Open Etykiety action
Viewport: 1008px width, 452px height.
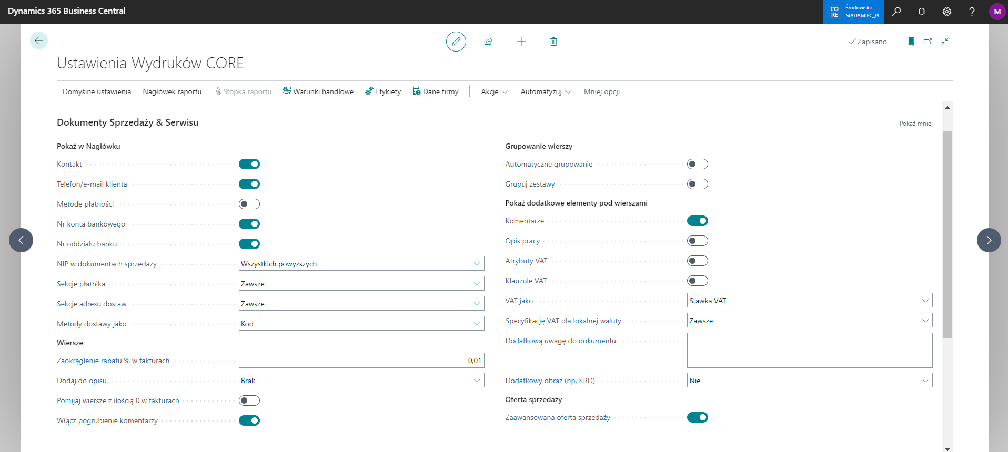coord(383,91)
